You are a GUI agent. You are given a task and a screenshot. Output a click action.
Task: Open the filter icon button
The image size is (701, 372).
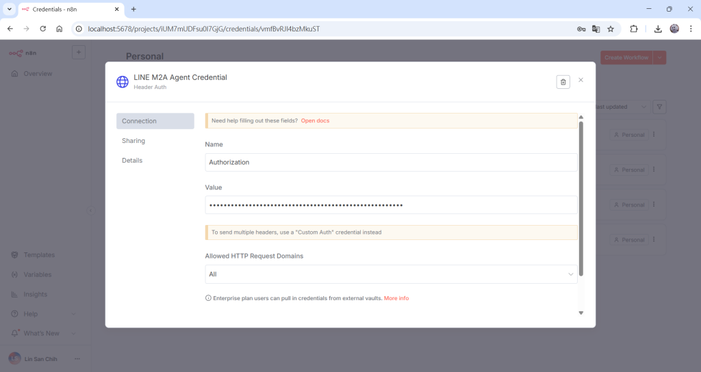[659, 107]
